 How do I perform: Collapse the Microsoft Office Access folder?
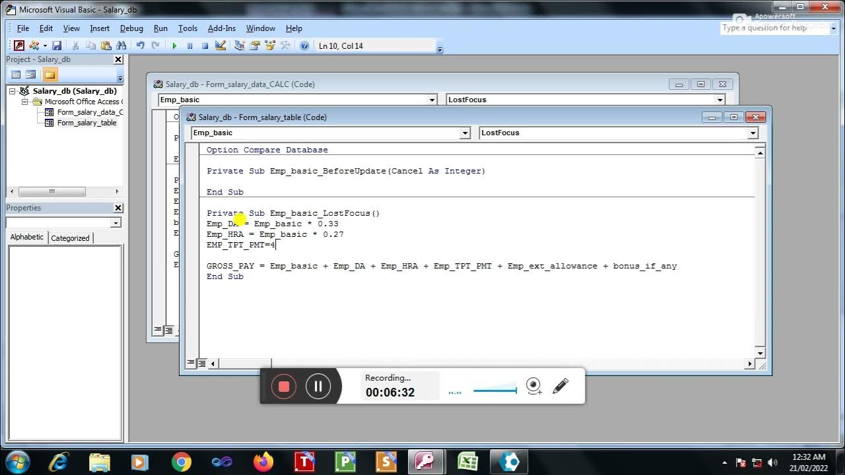24,102
